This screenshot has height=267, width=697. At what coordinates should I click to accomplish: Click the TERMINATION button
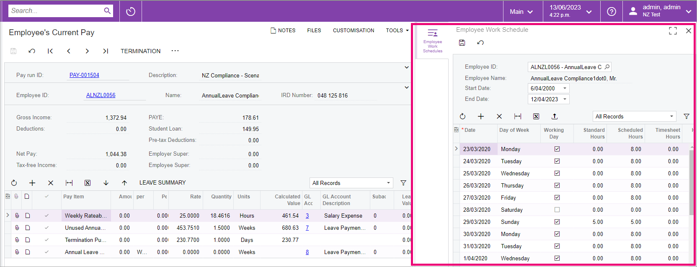[141, 51]
